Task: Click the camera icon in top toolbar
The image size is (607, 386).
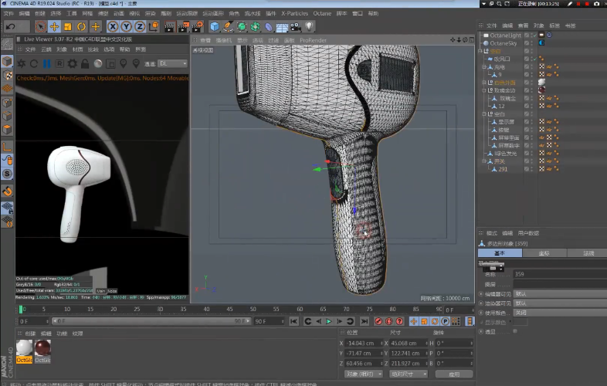Action: tap(296, 26)
